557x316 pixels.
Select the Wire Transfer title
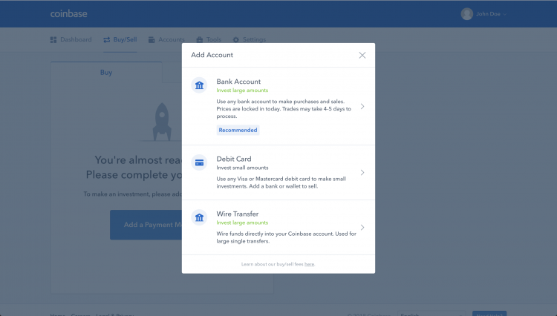238,214
